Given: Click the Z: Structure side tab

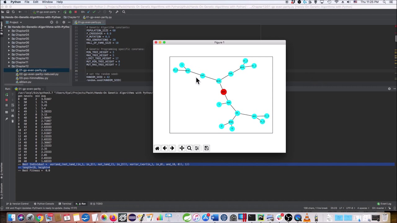Looking at the screenshot, I should click(x=1, y=191).
